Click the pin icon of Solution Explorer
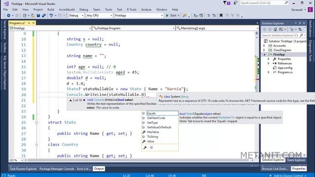Screen dimensions: 315x177 300,23
